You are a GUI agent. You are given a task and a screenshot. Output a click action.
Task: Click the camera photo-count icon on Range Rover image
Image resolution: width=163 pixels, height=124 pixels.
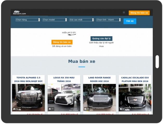(85, 109)
